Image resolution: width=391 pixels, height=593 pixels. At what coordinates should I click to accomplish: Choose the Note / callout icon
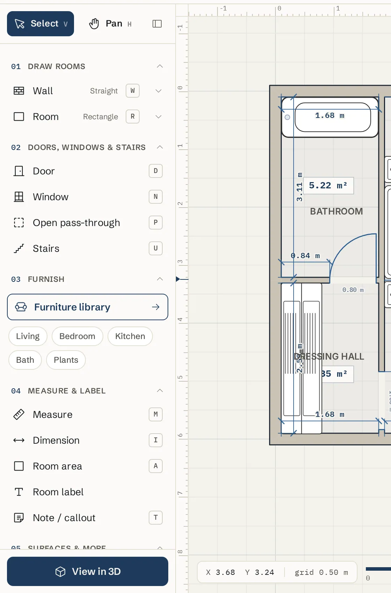coord(19,518)
